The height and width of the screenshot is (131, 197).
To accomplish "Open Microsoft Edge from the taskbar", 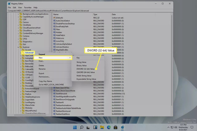I will pyautogui.click(x=109, y=127).
